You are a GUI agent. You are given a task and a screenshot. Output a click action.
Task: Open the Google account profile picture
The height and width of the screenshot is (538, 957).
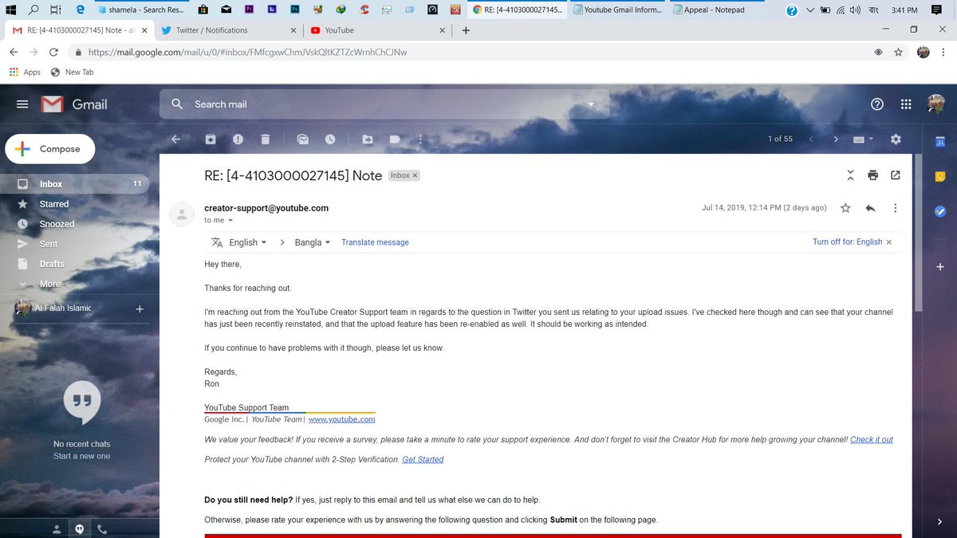[936, 104]
